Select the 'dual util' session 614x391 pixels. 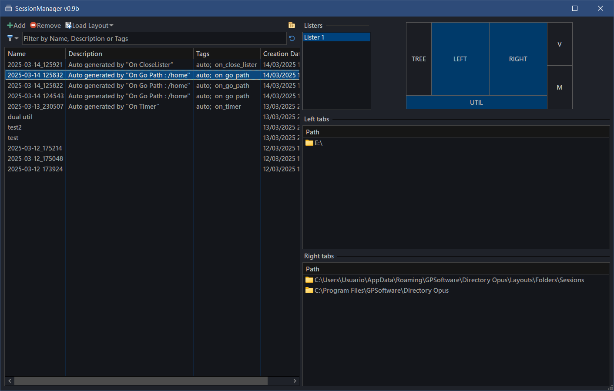click(152, 117)
